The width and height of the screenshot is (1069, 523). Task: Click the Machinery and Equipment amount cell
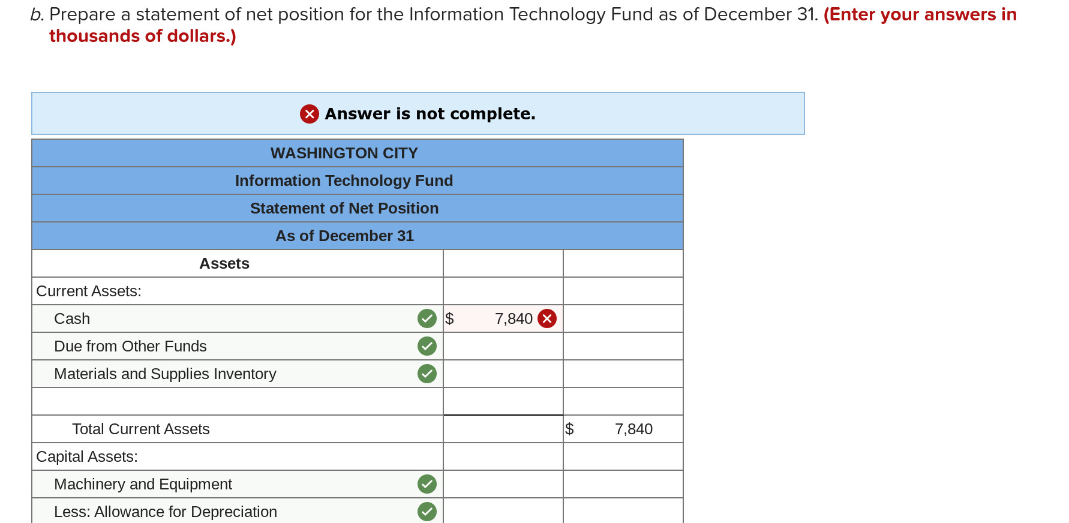503,484
